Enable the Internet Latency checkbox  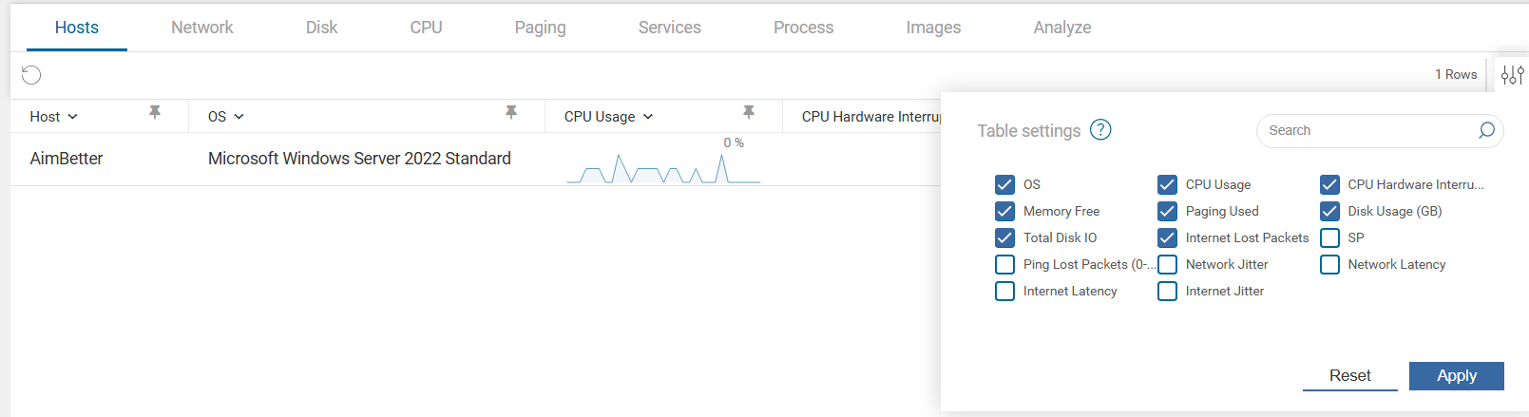(1004, 291)
